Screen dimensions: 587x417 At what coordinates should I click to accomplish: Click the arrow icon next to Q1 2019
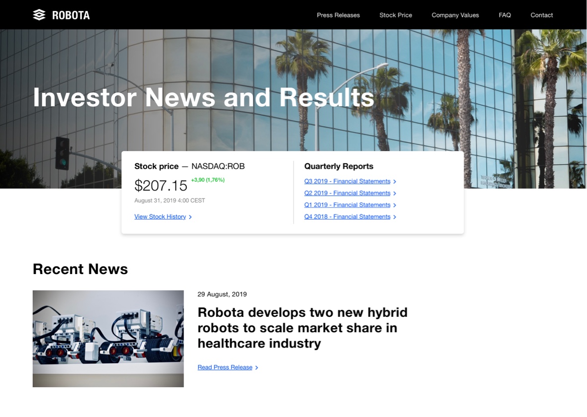click(395, 205)
